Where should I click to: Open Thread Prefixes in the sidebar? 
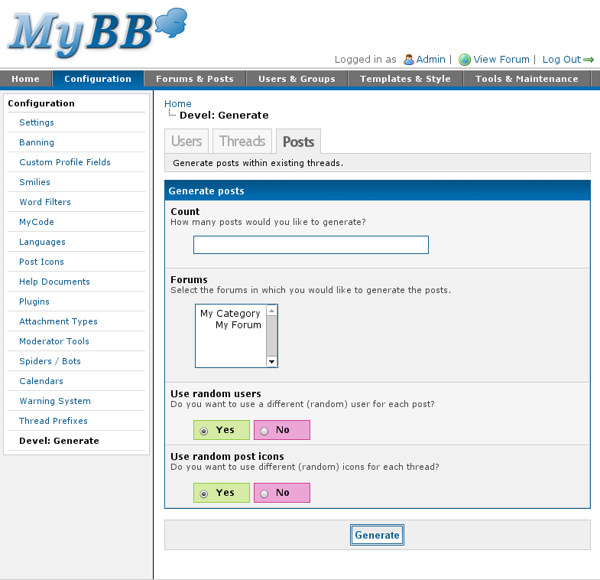54,421
